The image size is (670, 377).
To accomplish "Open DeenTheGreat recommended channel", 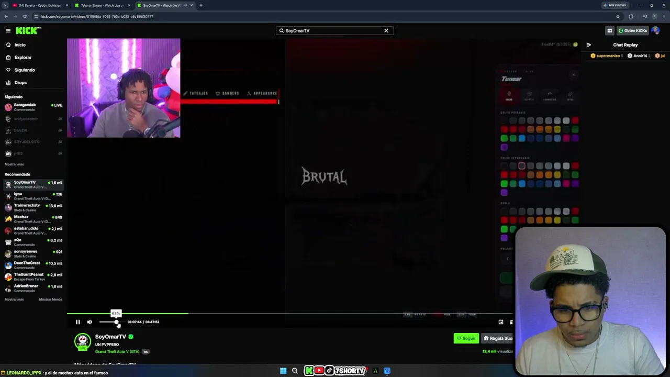I will click(33, 265).
